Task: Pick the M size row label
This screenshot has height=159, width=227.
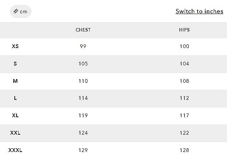Action: click(x=15, y=81)
